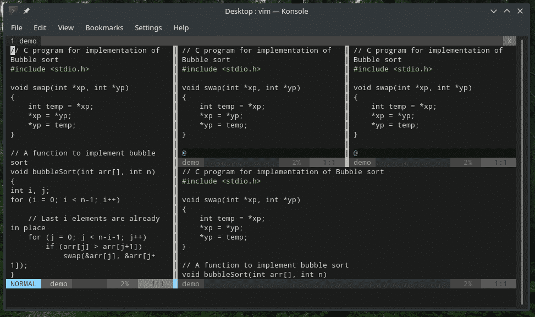The image size is (535, 317).
Task: Maximize the Konsole window
Action: coord(507,11)
